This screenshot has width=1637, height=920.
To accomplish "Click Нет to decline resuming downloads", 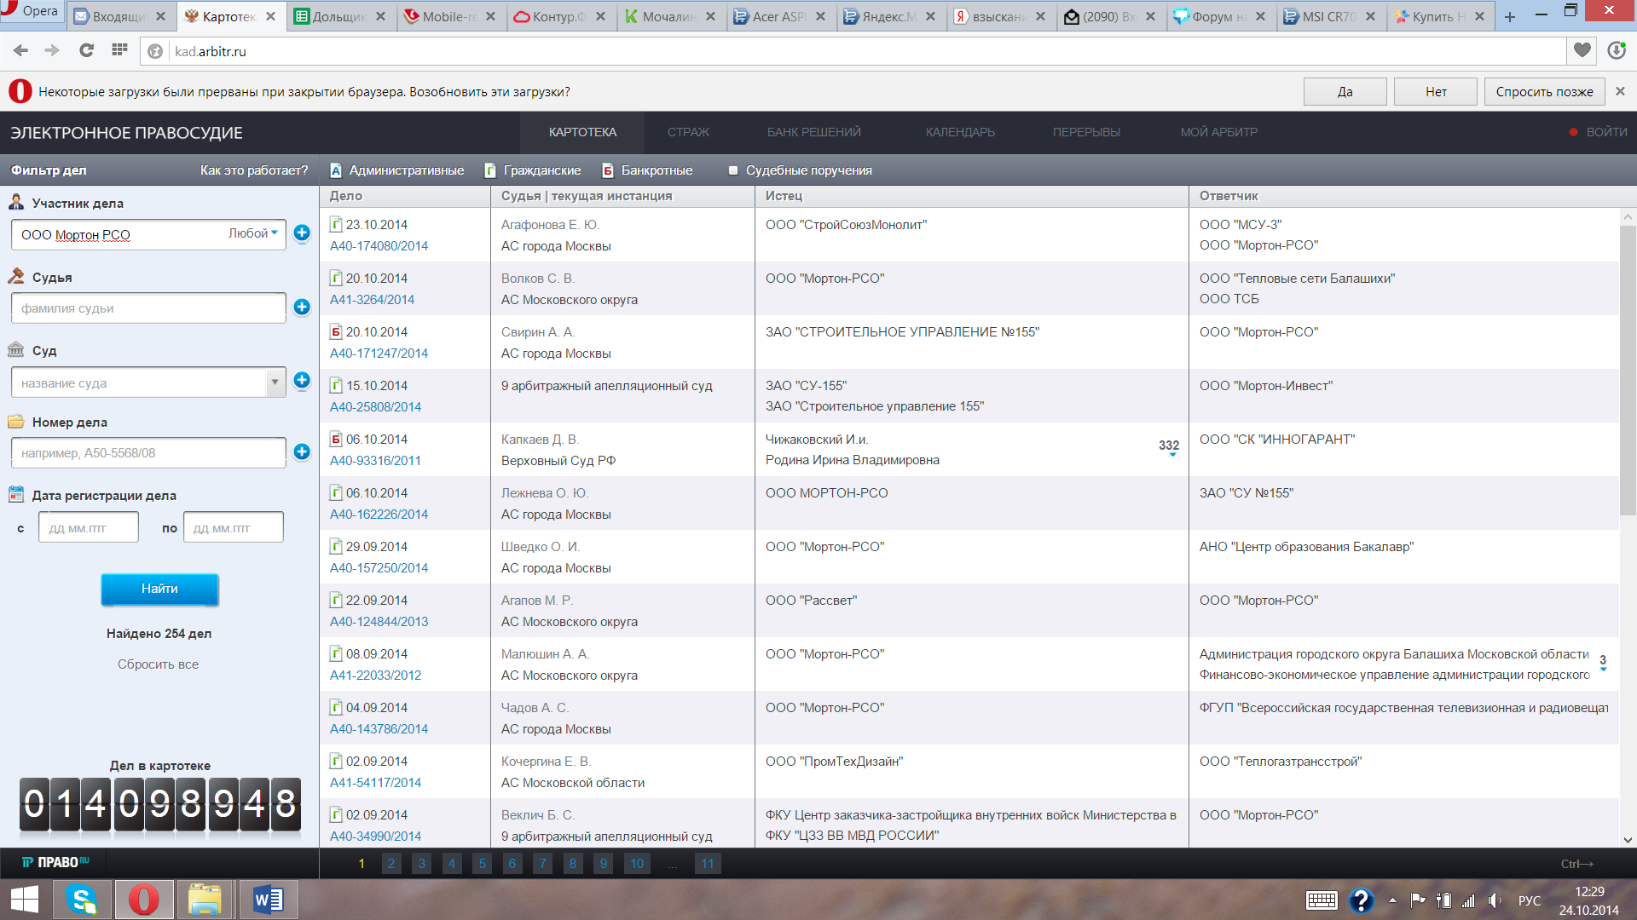I will click(1436, 92).
